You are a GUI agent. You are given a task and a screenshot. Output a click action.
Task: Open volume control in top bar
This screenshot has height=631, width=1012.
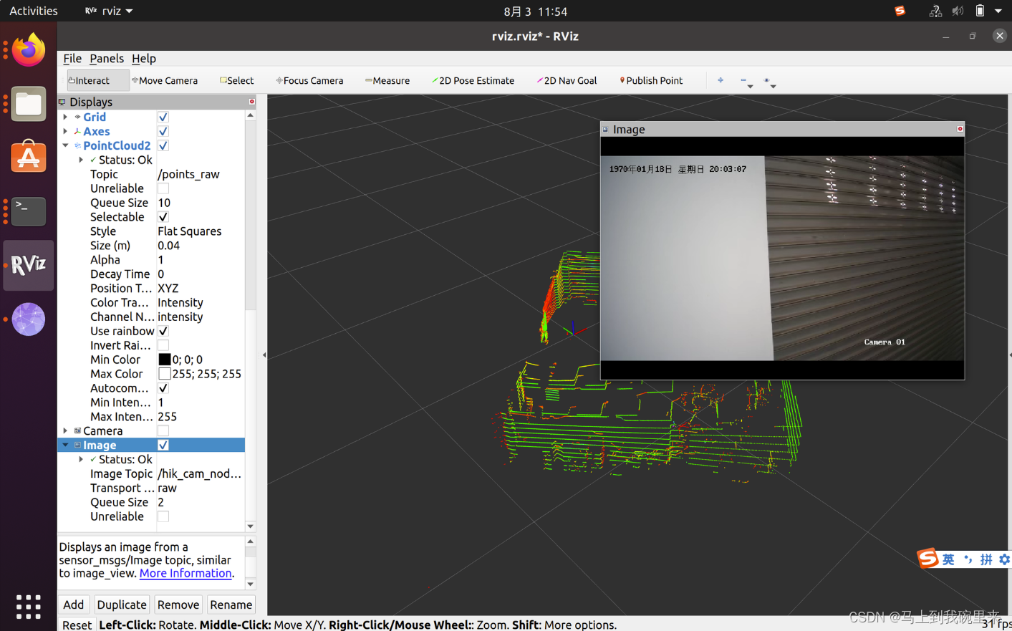[958, 11]
